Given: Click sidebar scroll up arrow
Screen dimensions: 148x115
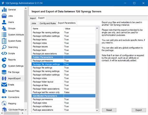Looking at the screenshot, I should [x=26, y=8].
